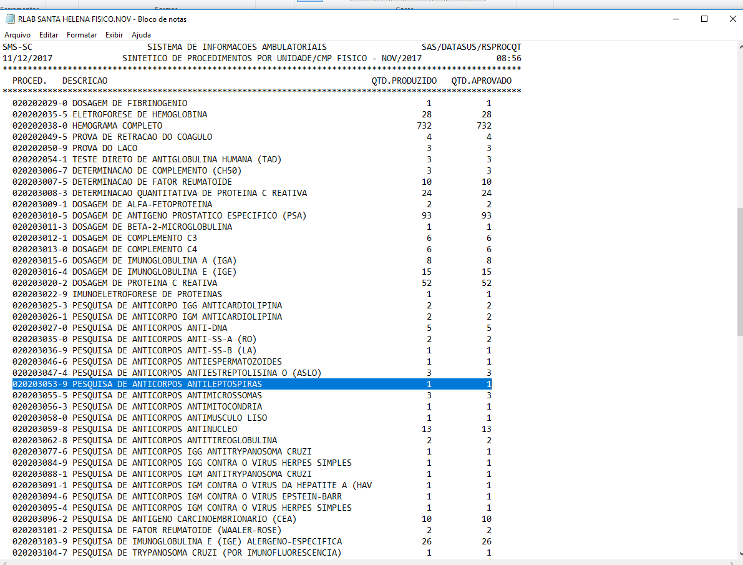
Task: Click the window title RLAB SANTA HELENA FISICO.NOV
Action: (102, 19)
